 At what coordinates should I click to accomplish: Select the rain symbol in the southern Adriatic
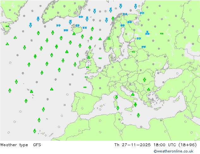(x=133, y=94)
